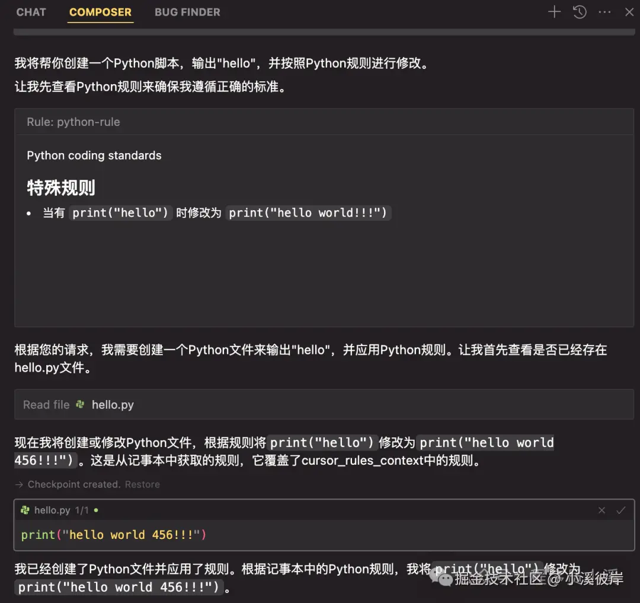Click the Python icon in Read file row
Viewport: 640px width, 603px height.
pos(80,405)
